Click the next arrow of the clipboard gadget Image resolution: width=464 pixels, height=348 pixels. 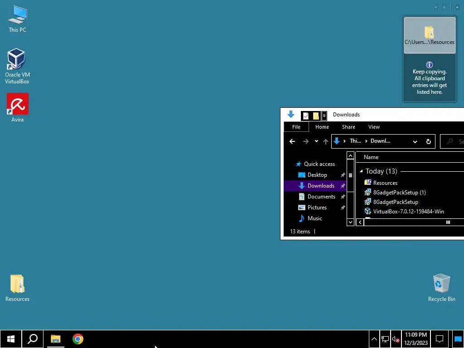point(445,7)
